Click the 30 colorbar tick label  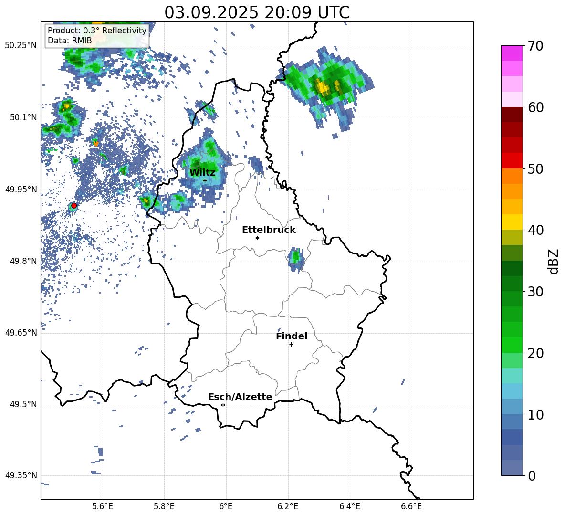click(535, 292)
